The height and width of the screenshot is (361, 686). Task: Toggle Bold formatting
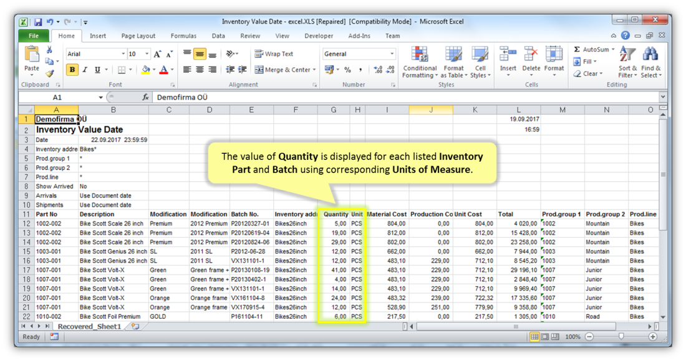pyautogui.click(x=72, y=70)
